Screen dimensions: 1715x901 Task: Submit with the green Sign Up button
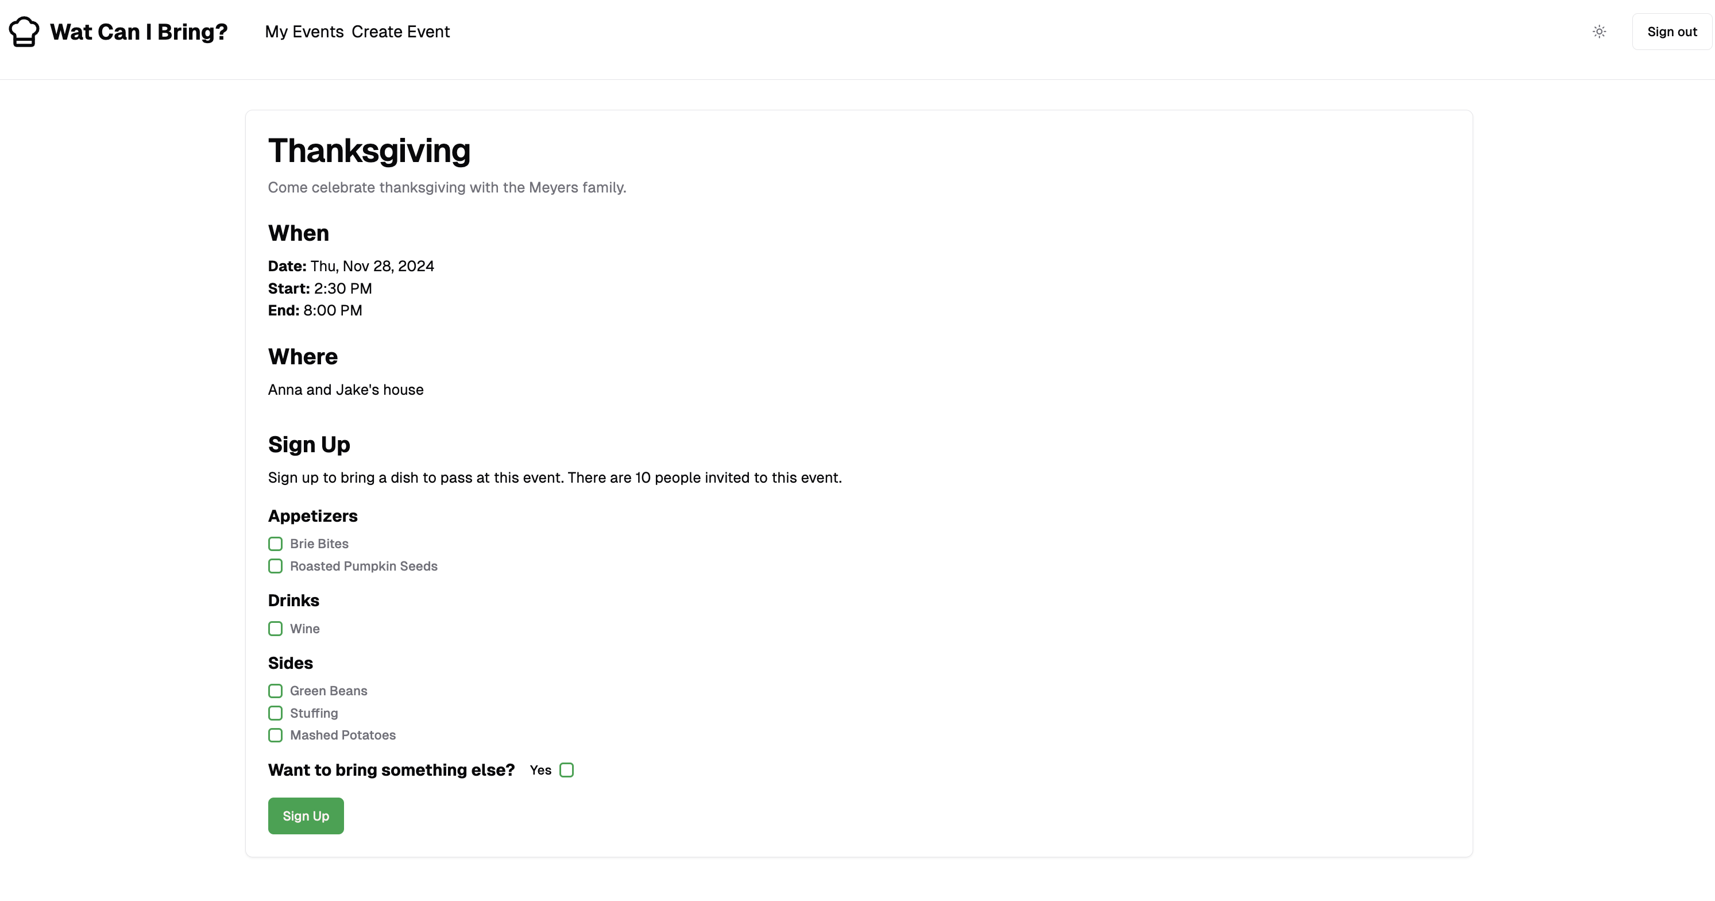pos(306,816)
